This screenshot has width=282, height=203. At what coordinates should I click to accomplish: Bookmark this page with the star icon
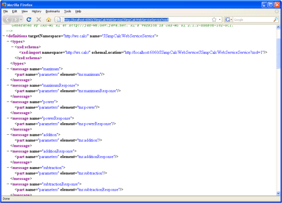tap(214, 19)
